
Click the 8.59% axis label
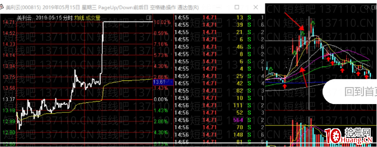point(161,33)
